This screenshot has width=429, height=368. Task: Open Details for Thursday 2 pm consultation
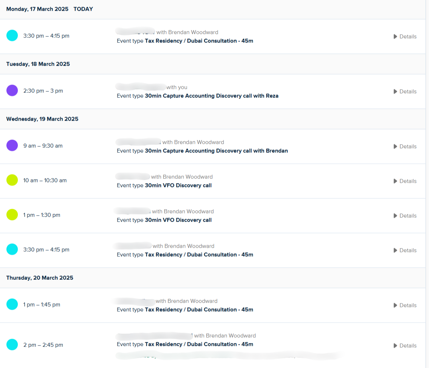[x=405, y=346]
